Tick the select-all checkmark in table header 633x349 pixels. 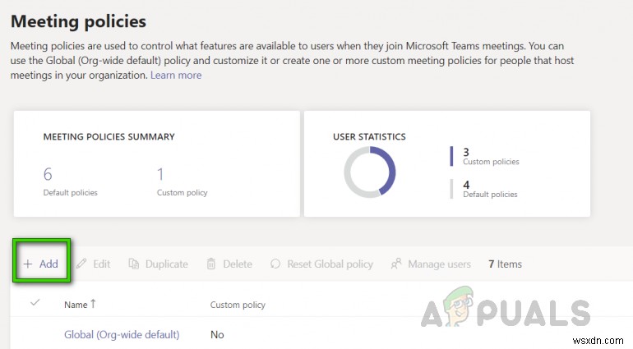35,304
